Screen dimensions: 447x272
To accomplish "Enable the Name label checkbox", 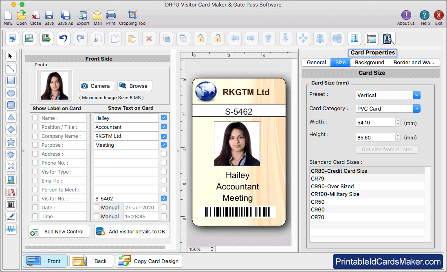I will 35,118.
